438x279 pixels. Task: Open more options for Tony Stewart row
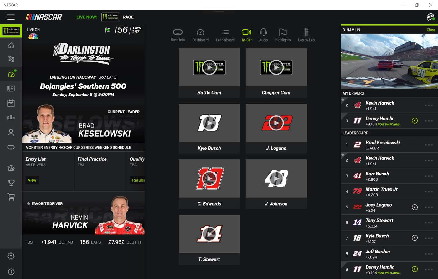coord(429,223)
